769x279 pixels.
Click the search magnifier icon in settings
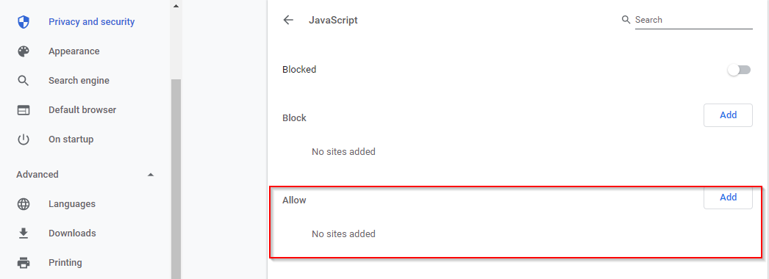pos(626,20)
